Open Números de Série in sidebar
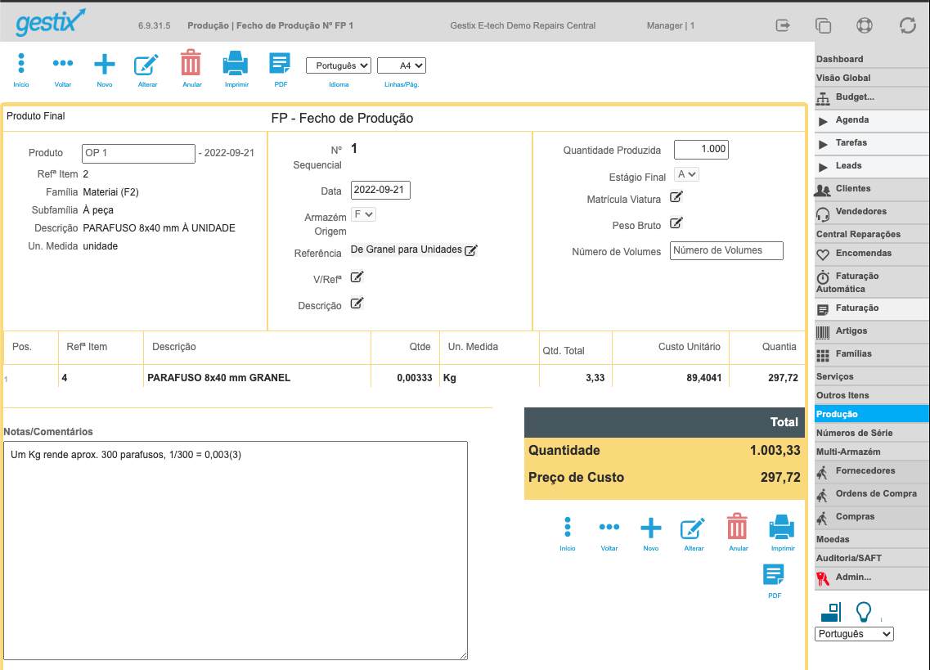The image size is (930, 670). point(872,434)
